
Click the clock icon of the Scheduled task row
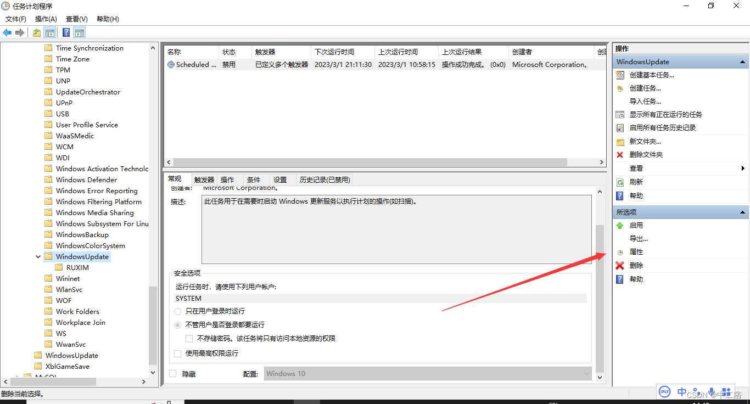pos(171,65)
